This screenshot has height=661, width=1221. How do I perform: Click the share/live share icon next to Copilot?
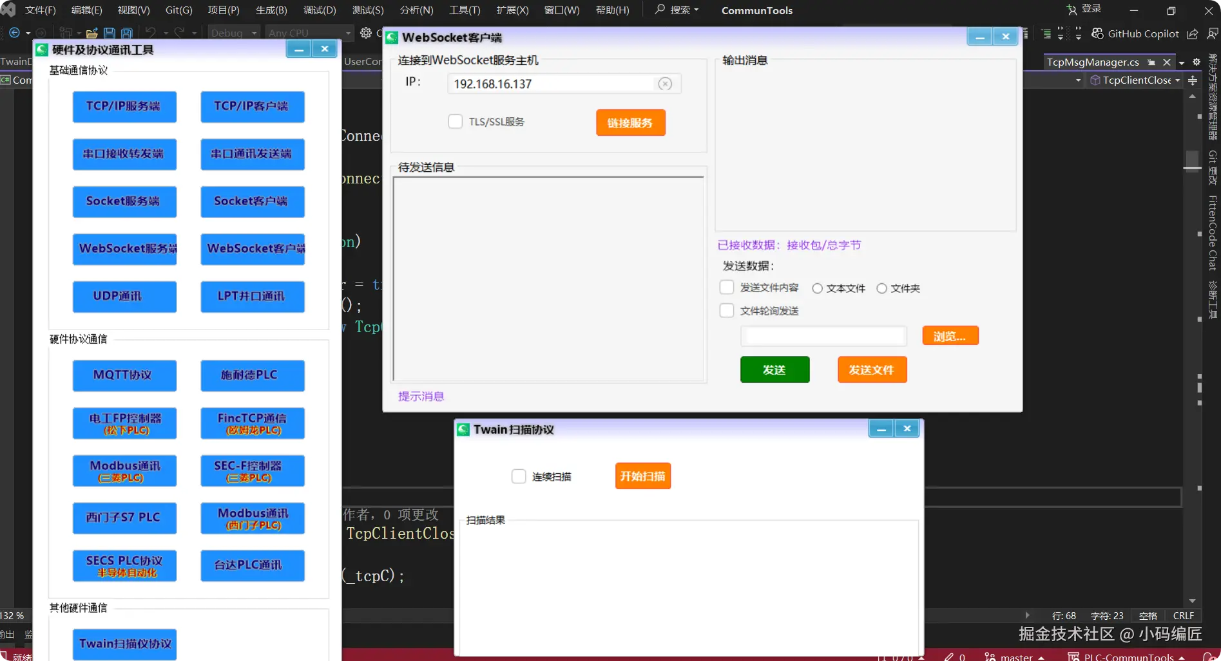pyautogui.click(x=1193, y=33)
